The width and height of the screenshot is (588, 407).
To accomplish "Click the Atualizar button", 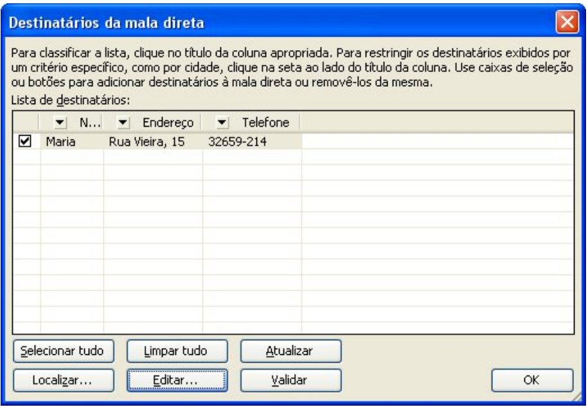I will [x=290, y=352].
